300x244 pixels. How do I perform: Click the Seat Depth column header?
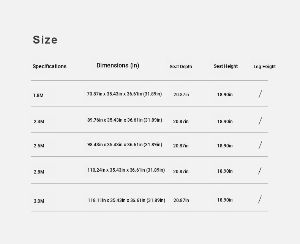point(181,67)
